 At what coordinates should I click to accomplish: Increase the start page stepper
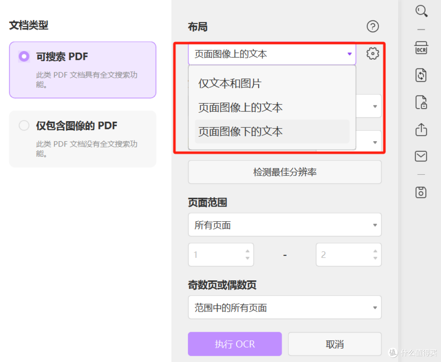(x=247, y=251)
